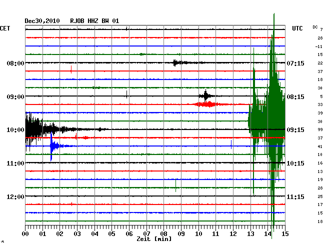Select minute tick label 06

click(x=129, y=234)
